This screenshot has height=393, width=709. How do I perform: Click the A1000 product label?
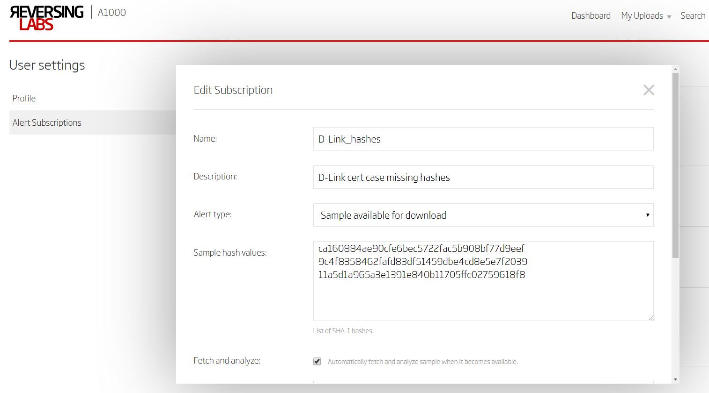pos(111,13)
